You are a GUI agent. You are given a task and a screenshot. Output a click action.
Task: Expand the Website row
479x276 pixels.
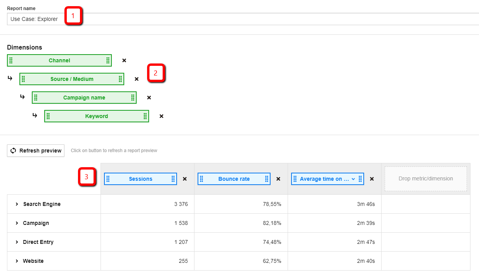pos(17,261)
